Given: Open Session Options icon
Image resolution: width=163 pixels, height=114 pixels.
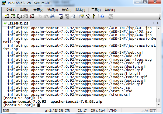Looking at the screenshot, I should [x=82, y=16].
